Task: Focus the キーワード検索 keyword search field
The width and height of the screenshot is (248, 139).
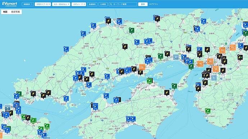Action: 123,4
